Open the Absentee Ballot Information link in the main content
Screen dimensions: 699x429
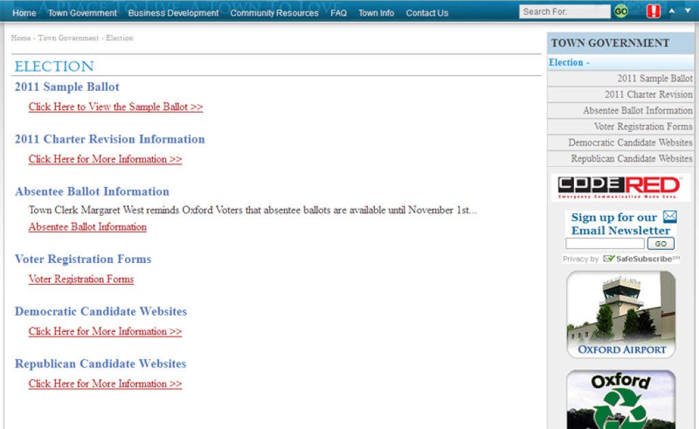(x=87, y=227)
